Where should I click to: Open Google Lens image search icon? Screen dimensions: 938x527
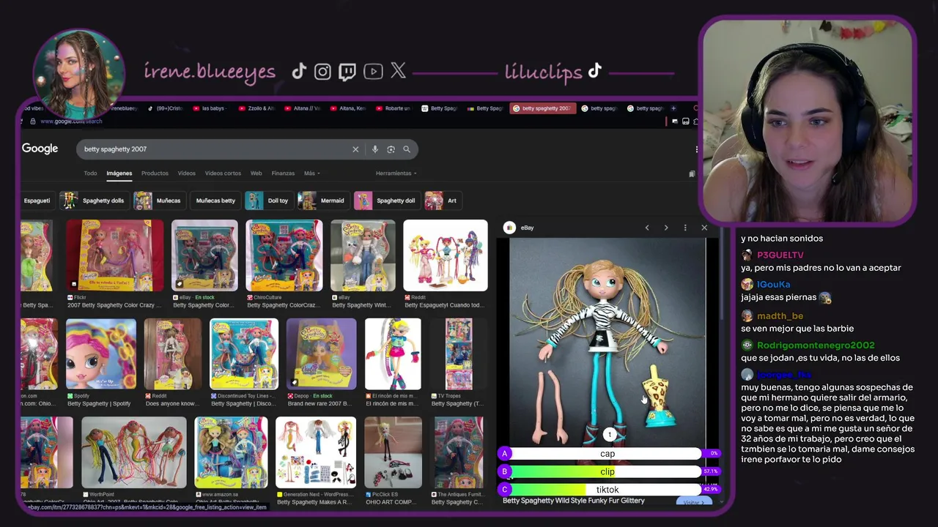391,149
